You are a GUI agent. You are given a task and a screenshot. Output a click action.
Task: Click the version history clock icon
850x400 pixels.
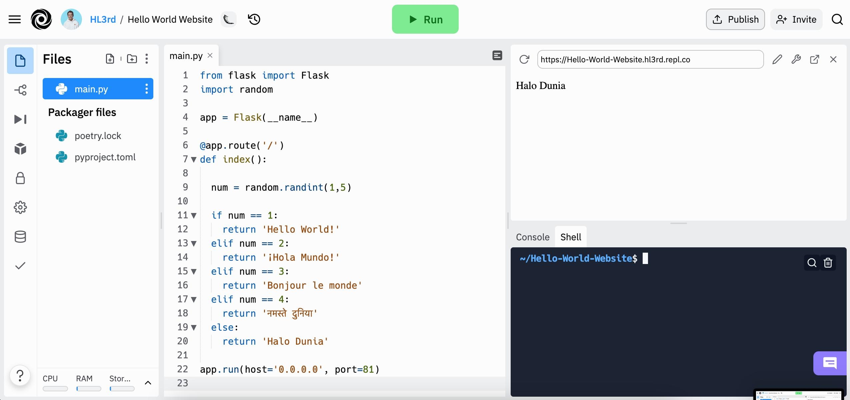tap(254, 19)
